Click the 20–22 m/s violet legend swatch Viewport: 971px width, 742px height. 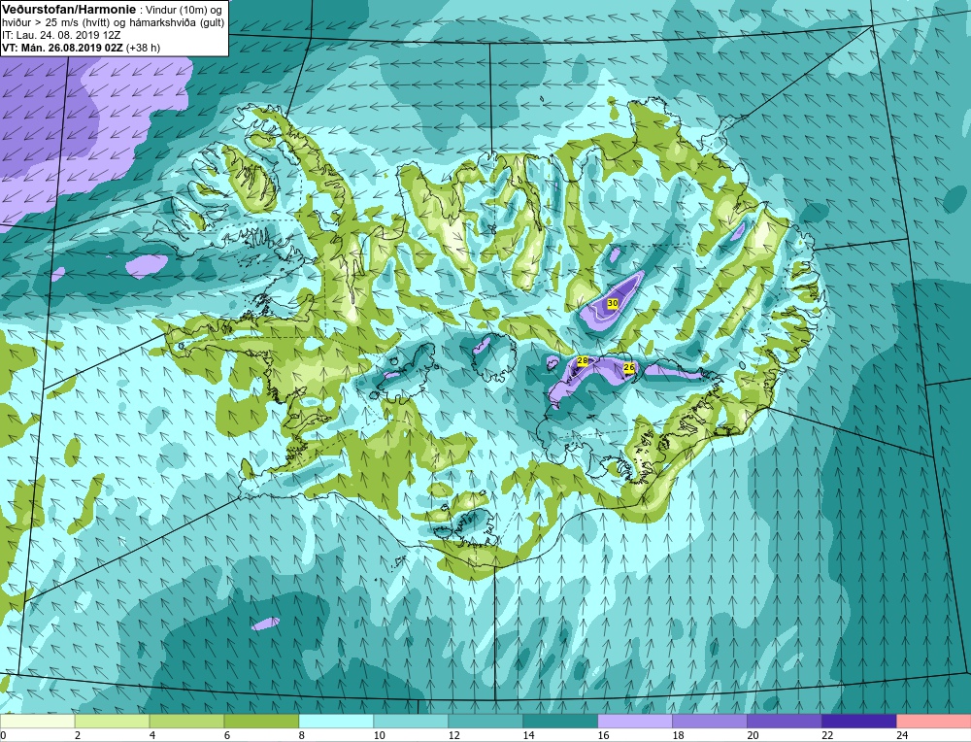coord(784,722)
